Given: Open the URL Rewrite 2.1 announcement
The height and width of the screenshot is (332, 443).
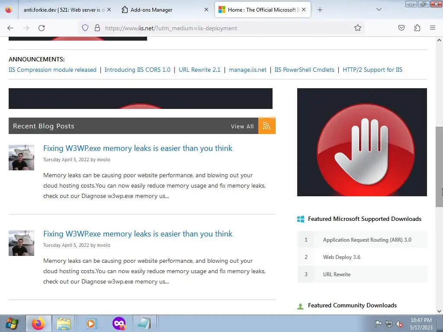Looking at the screenshot, I should tap(199, 70).
